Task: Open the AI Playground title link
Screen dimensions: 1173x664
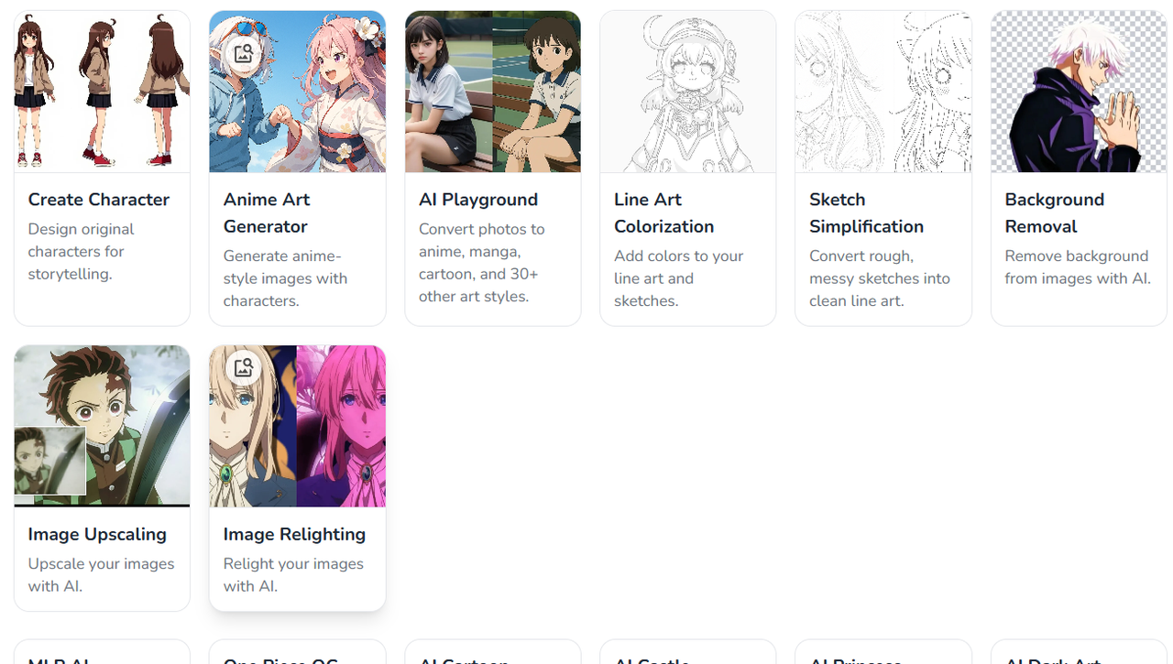Action: (478, 200)
